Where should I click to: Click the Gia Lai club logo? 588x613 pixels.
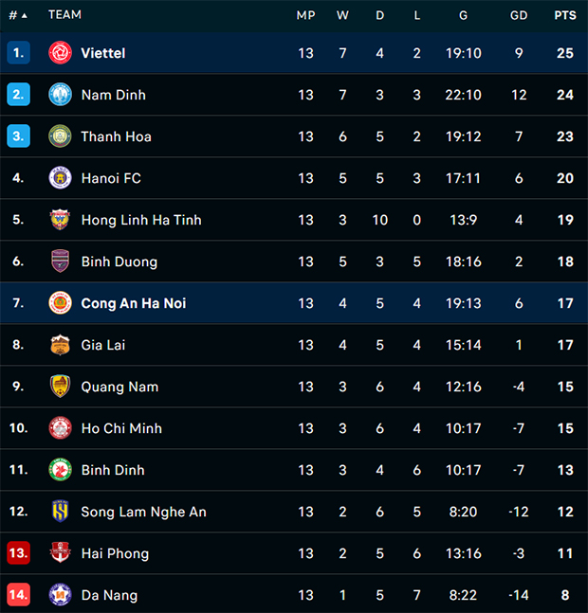click(x=60, y=345)
